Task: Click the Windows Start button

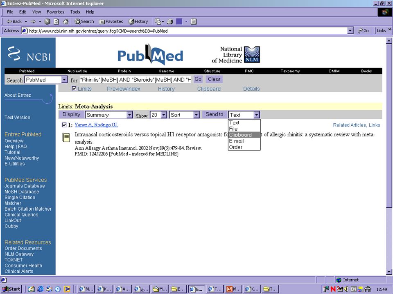Action: [11, 289]
